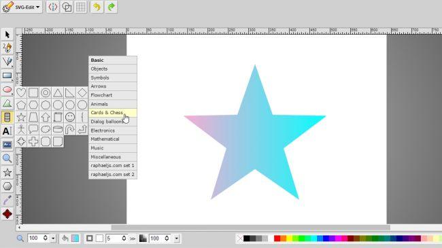Pick the heart shape from library

tap(21, 92)
